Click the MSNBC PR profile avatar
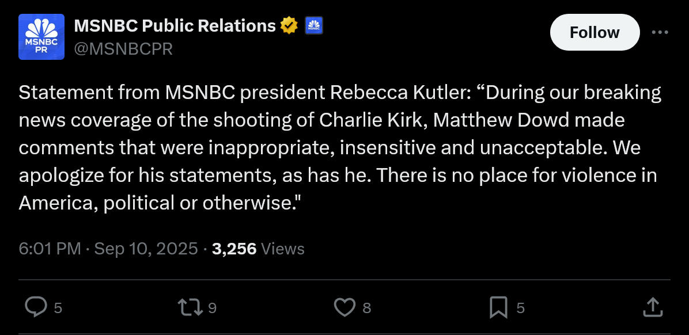 click(41, 37)
